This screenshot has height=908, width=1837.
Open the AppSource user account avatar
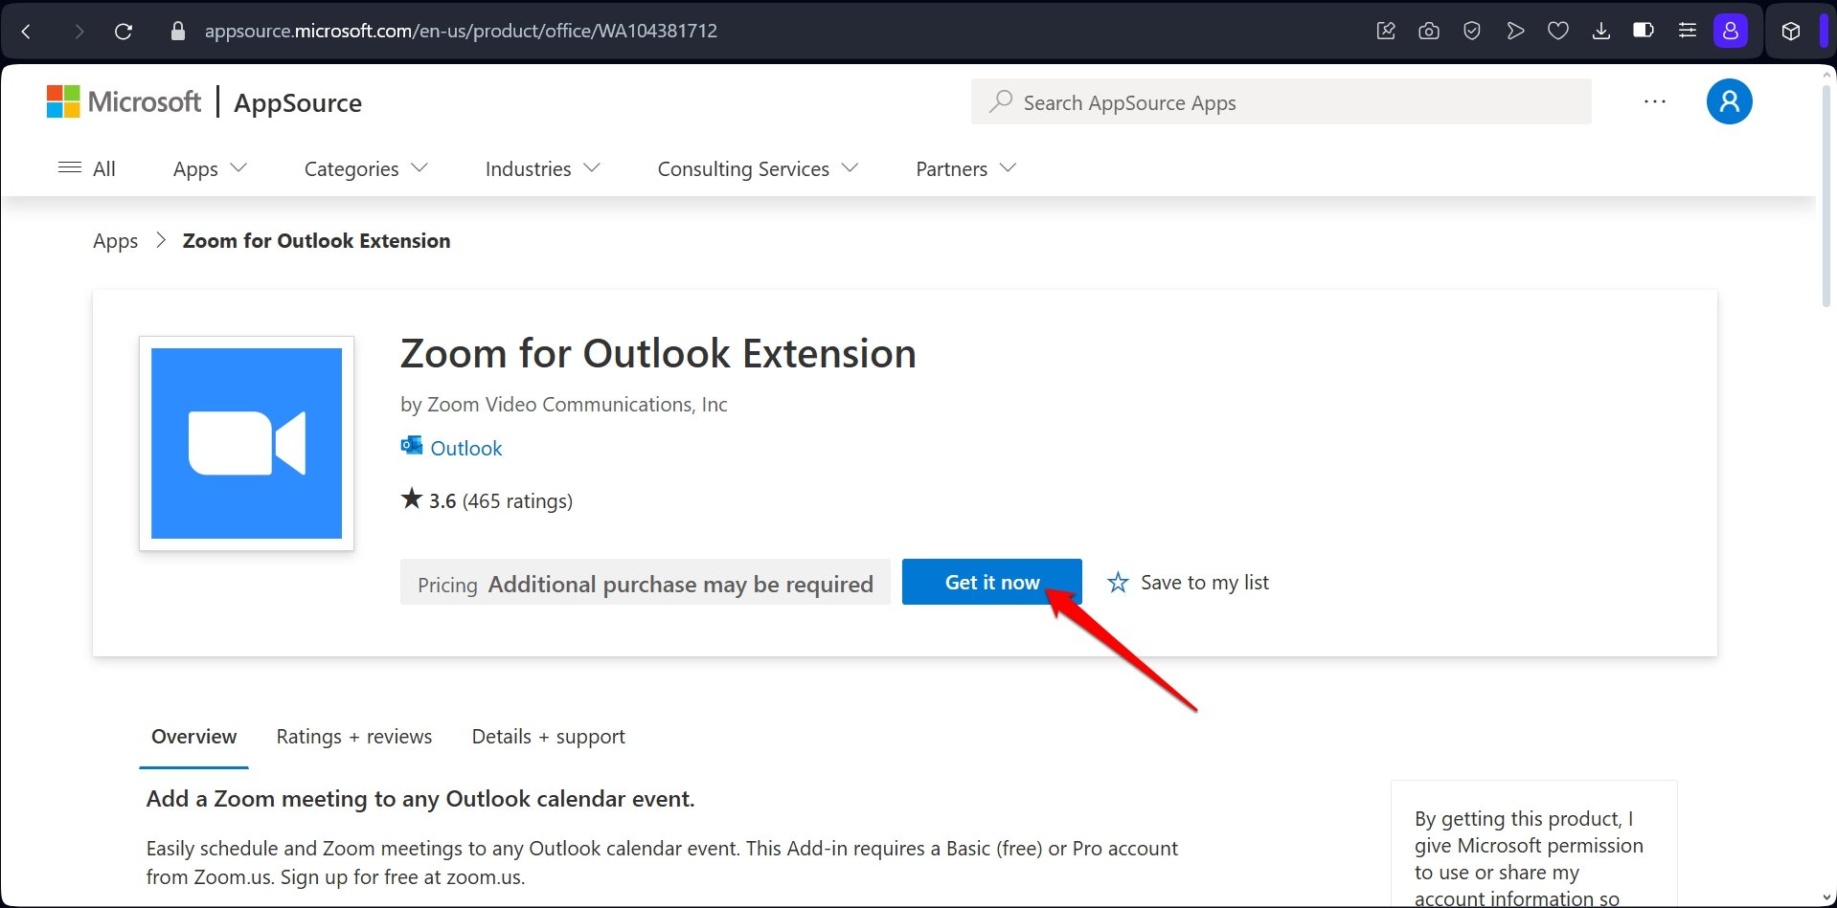[x=1730, y=101]
